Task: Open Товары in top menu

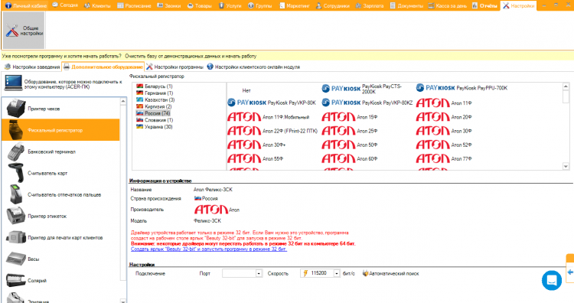Action: pos(200,6)
